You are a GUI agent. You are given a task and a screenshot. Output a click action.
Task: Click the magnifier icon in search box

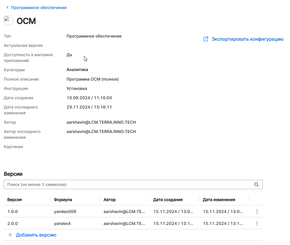pyautogui.click(x=256, y=184)
